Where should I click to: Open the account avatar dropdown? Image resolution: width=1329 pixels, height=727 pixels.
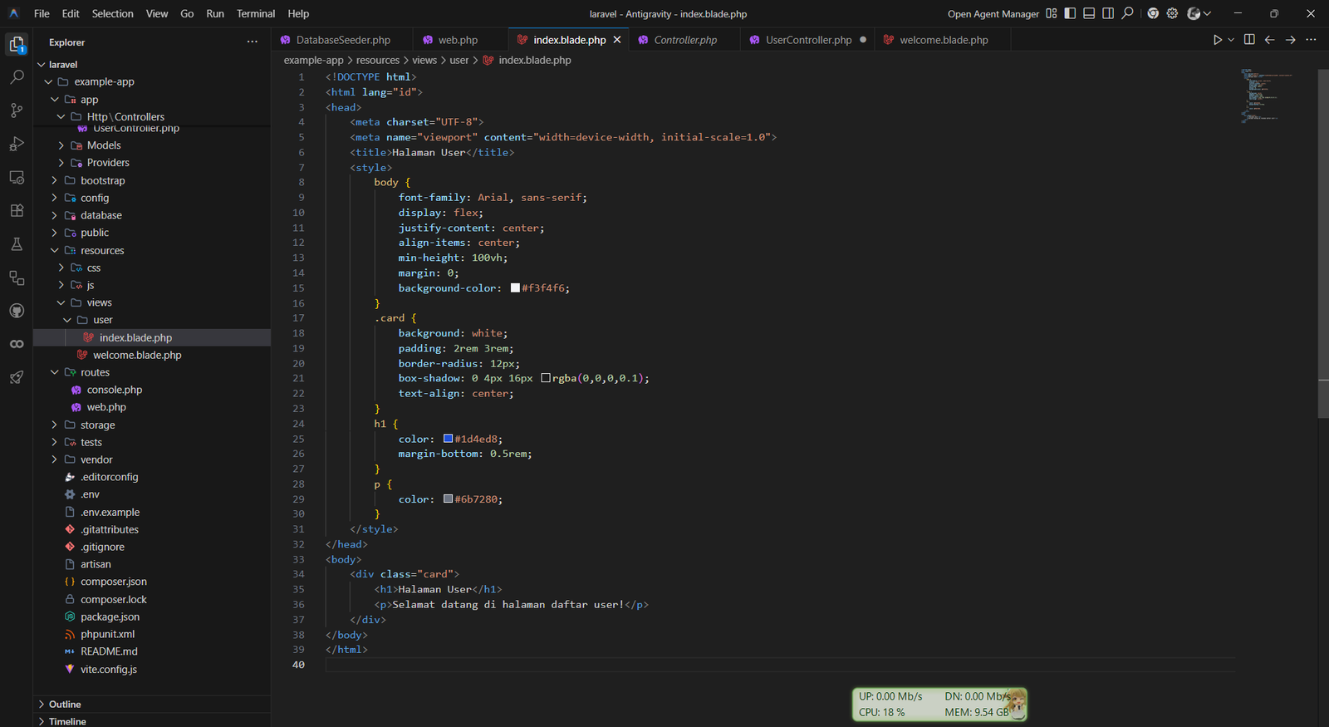click(x=1199, y=13)
